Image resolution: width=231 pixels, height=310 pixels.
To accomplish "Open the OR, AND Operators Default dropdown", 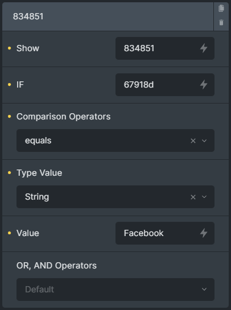I will (x=115, y=290).
